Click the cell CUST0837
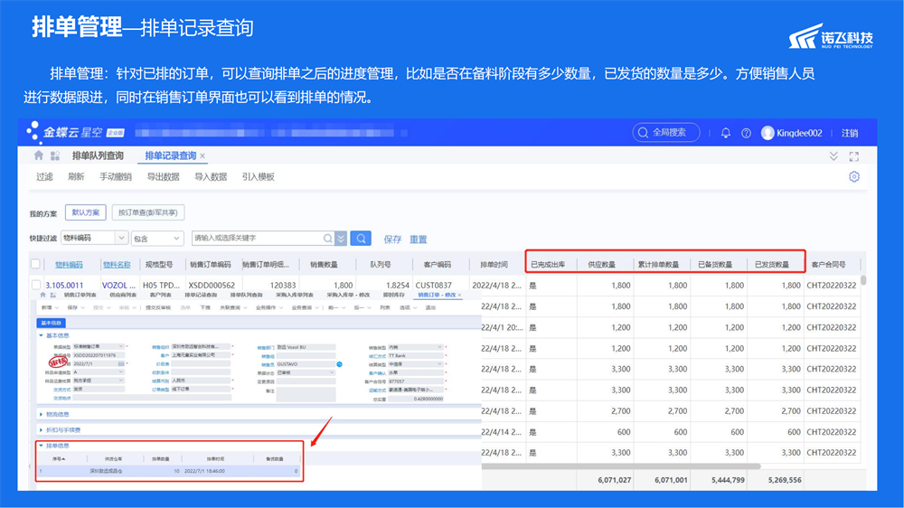This screenshot has height=508, width=904. [434, 285]
